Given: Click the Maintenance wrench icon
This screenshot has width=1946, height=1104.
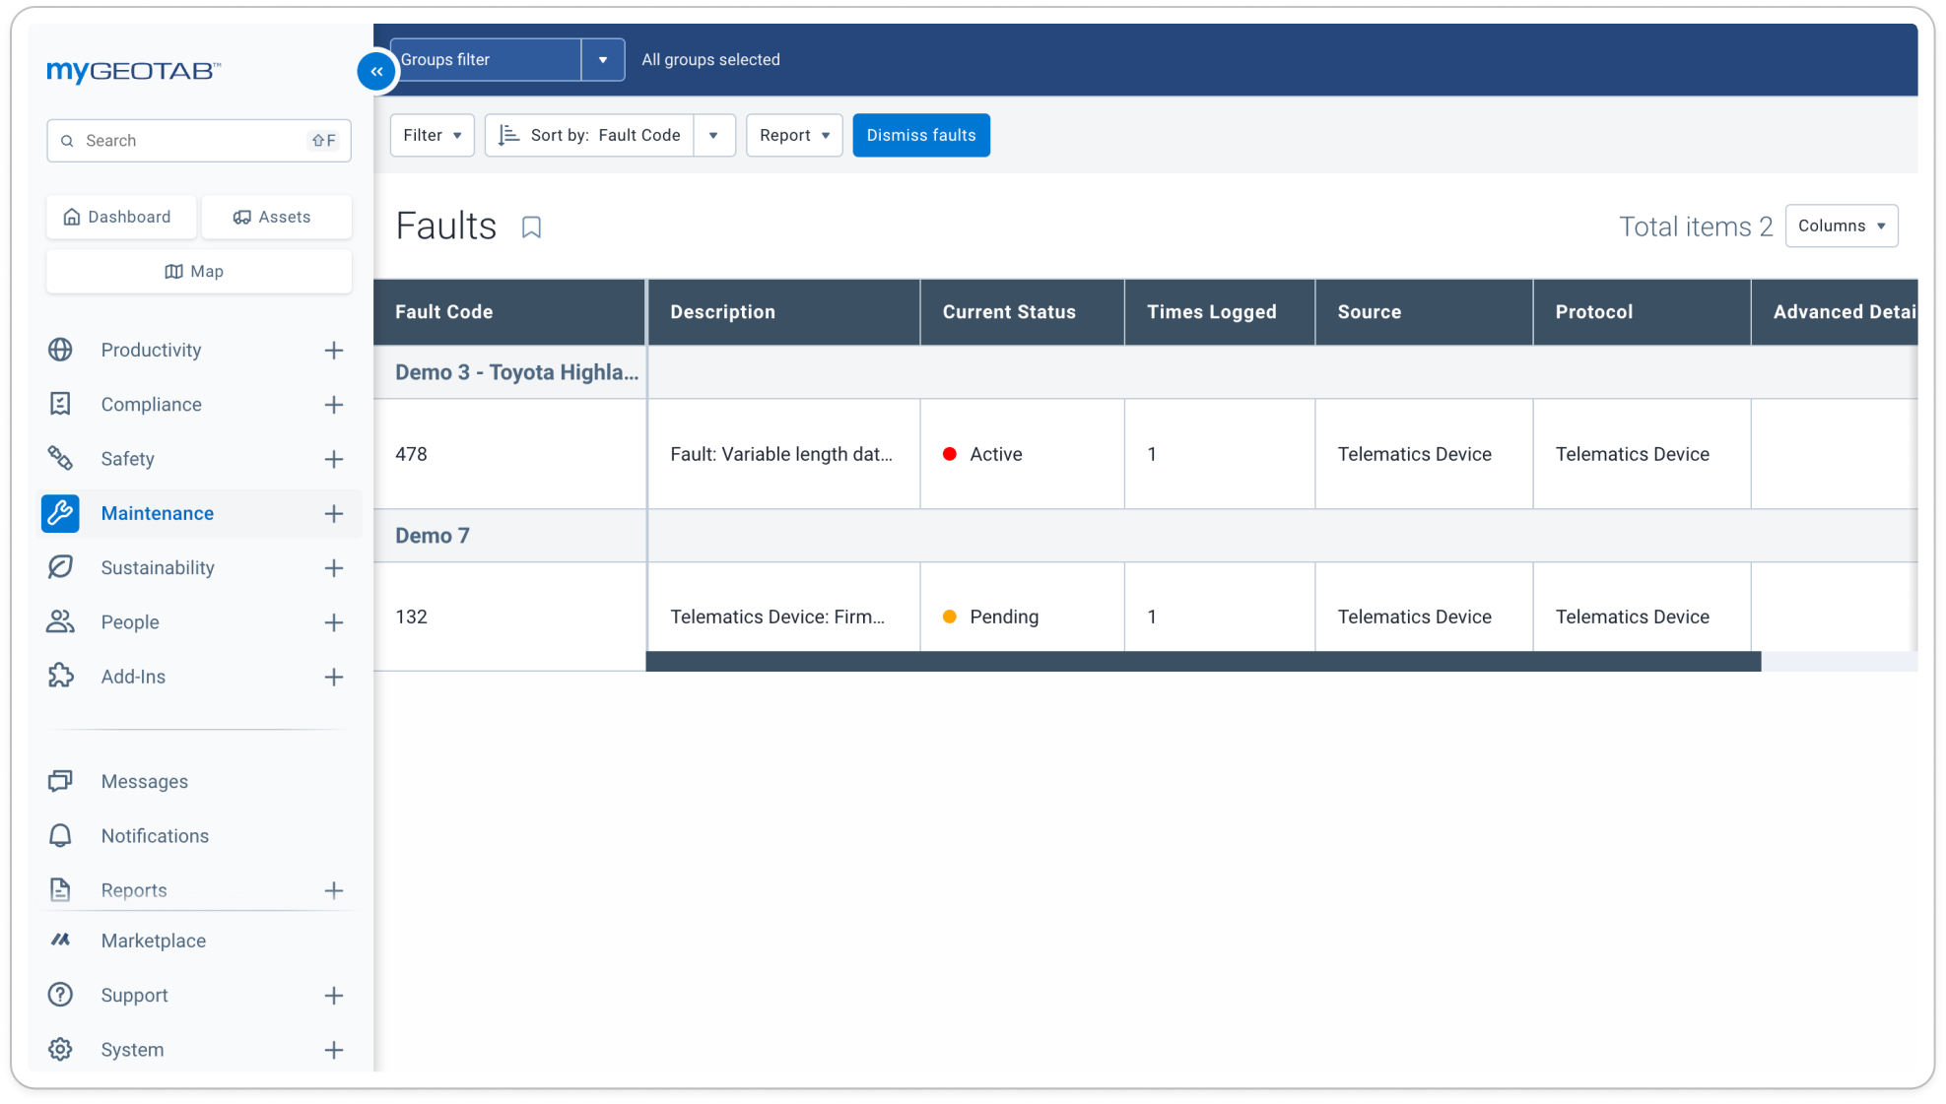Looking at the screenshot, I should (x=60, y=513).
